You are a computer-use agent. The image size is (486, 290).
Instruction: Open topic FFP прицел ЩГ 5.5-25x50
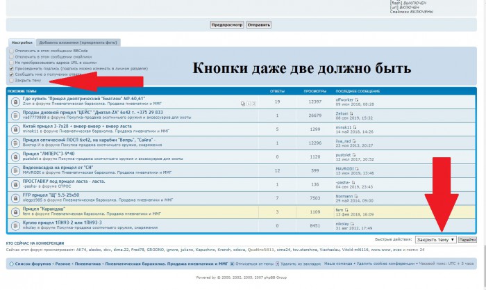point(51,195)
